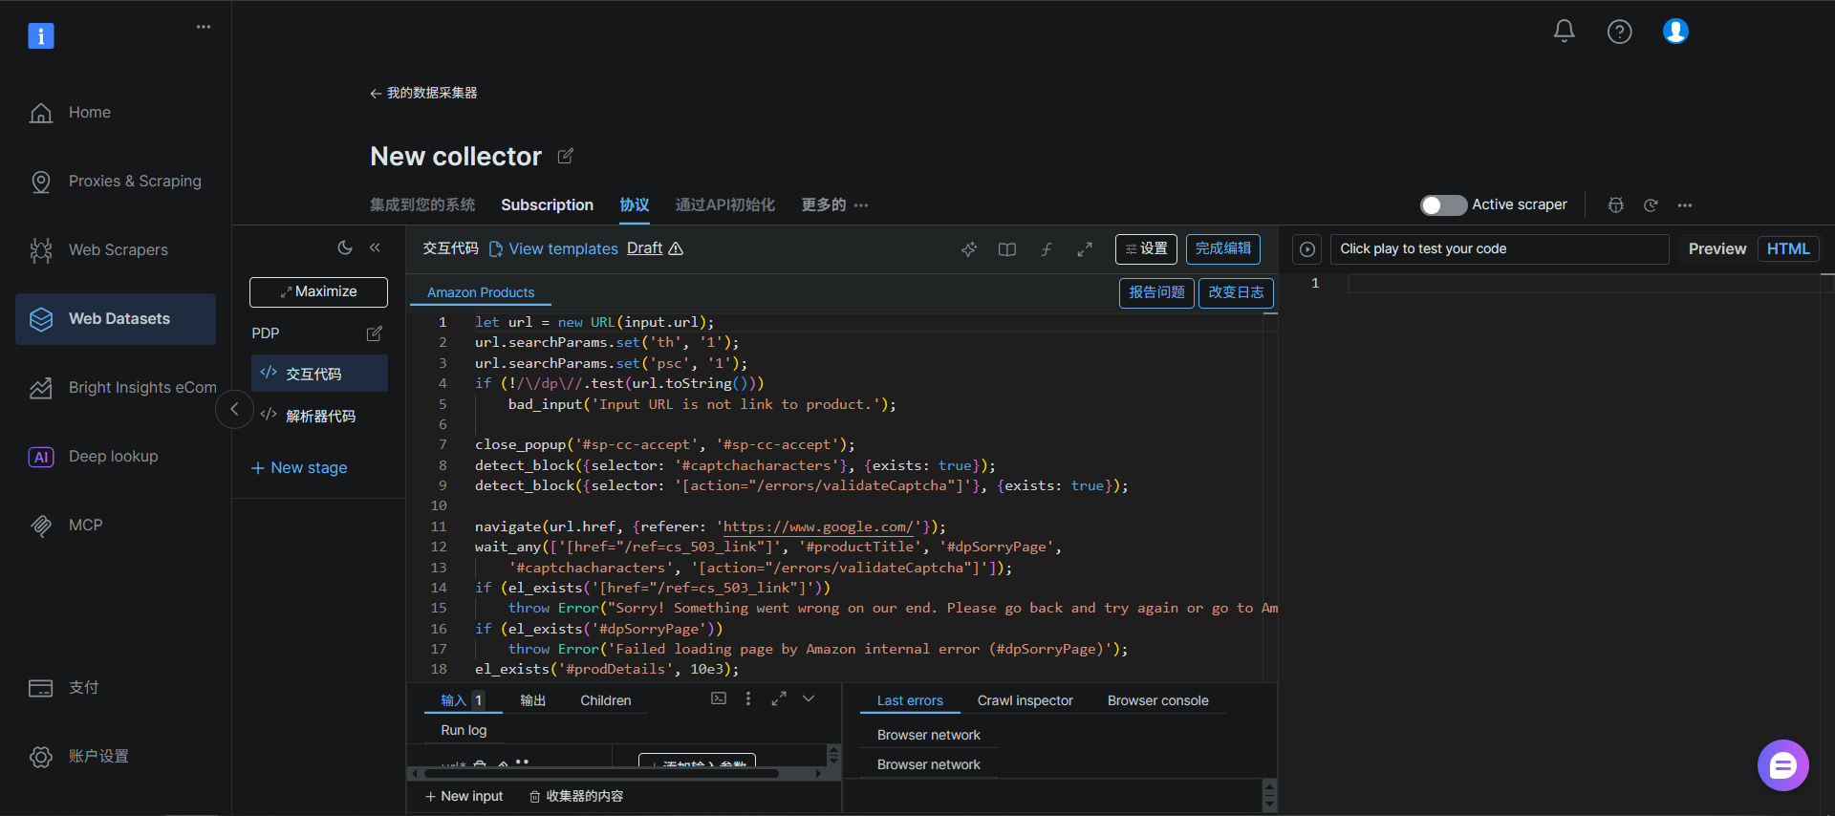
Task: Open the chat support bubble
Action: click(x=1782, y=765)
